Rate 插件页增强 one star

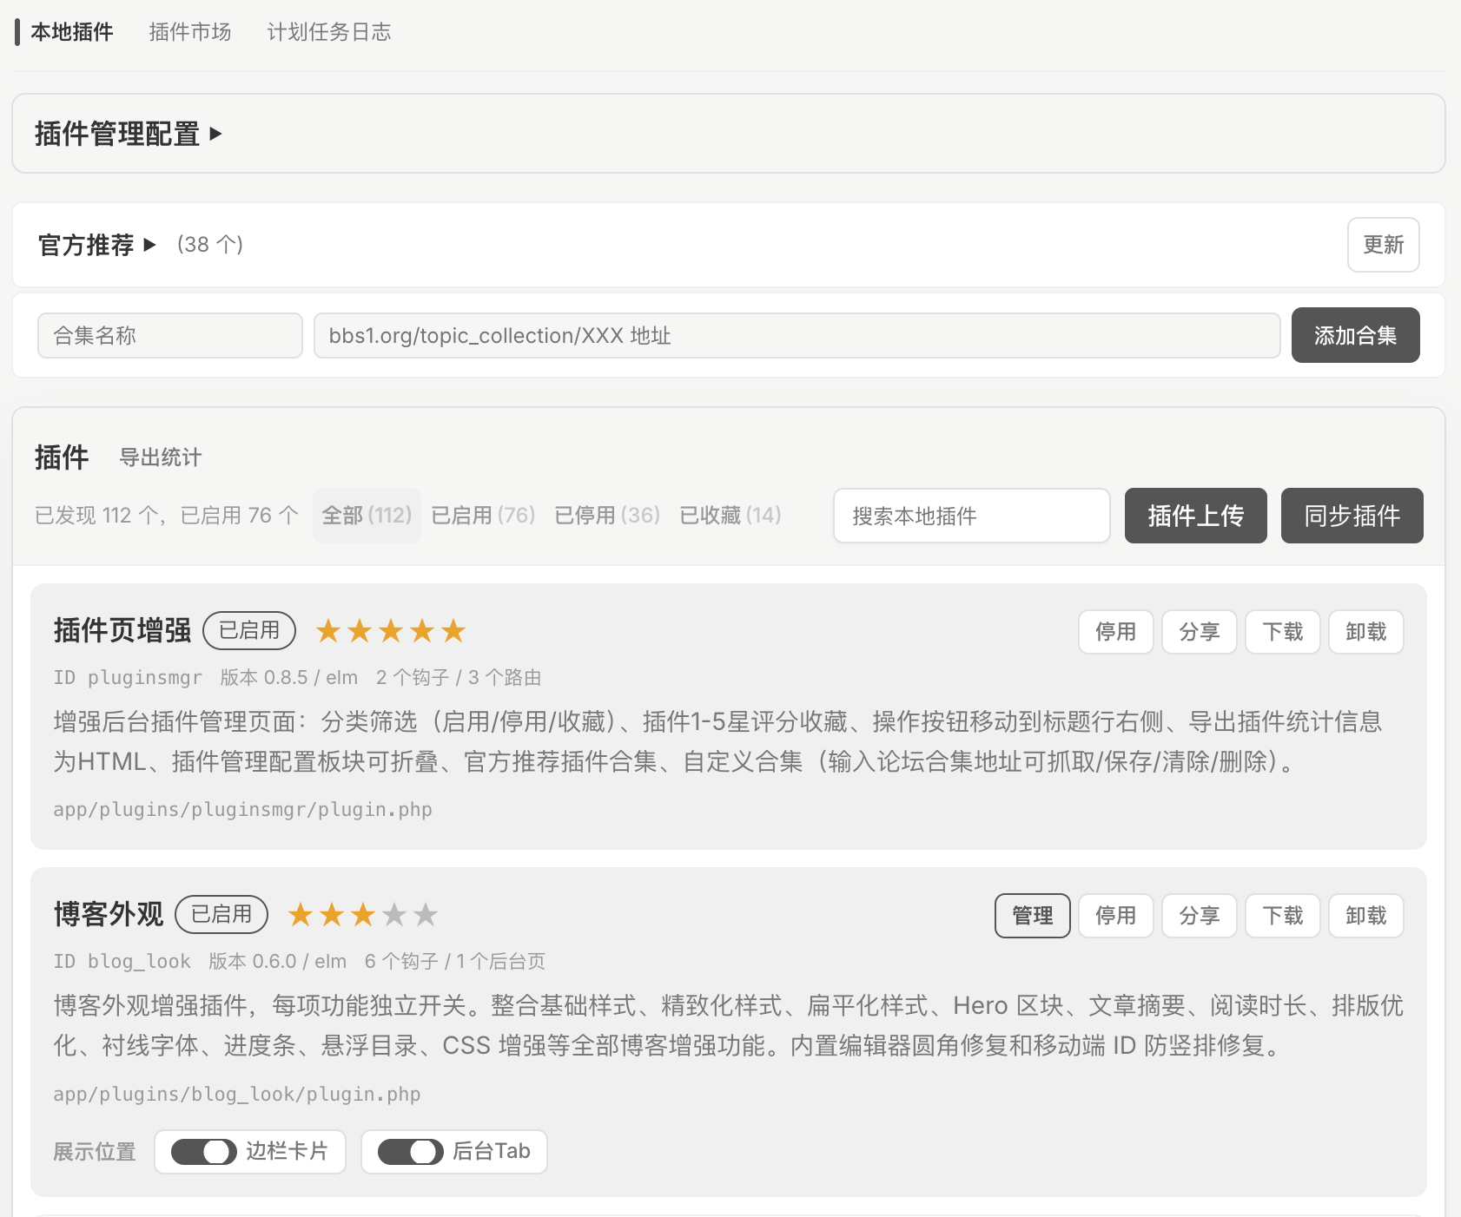click(x=328, y=631)
